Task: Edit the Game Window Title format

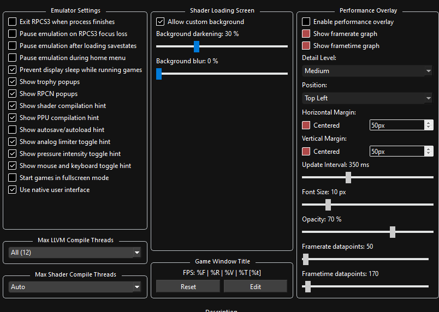Action: click(256, 287)
